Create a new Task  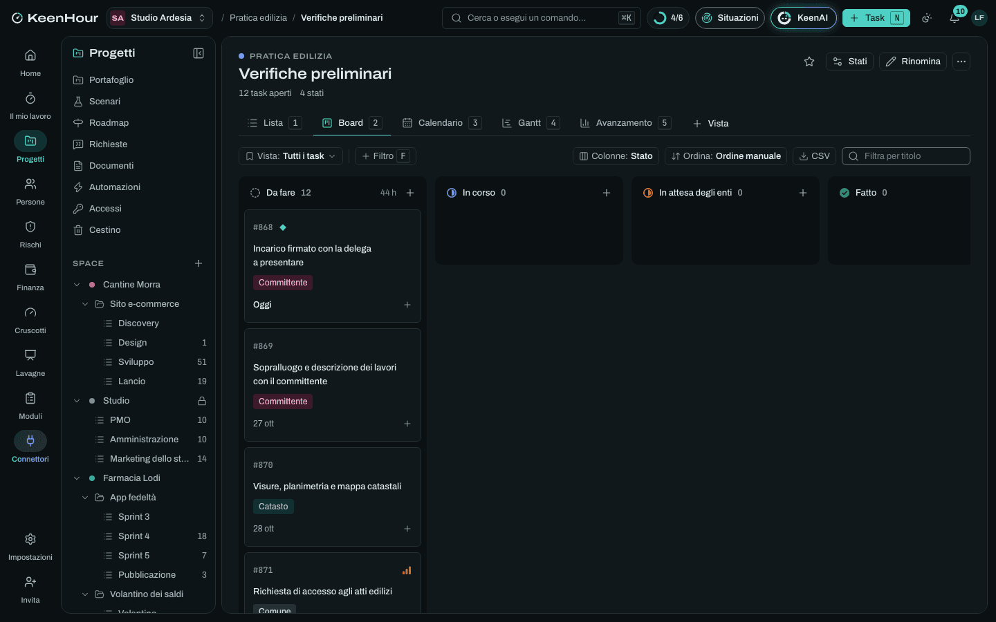[x=876, y=18]
